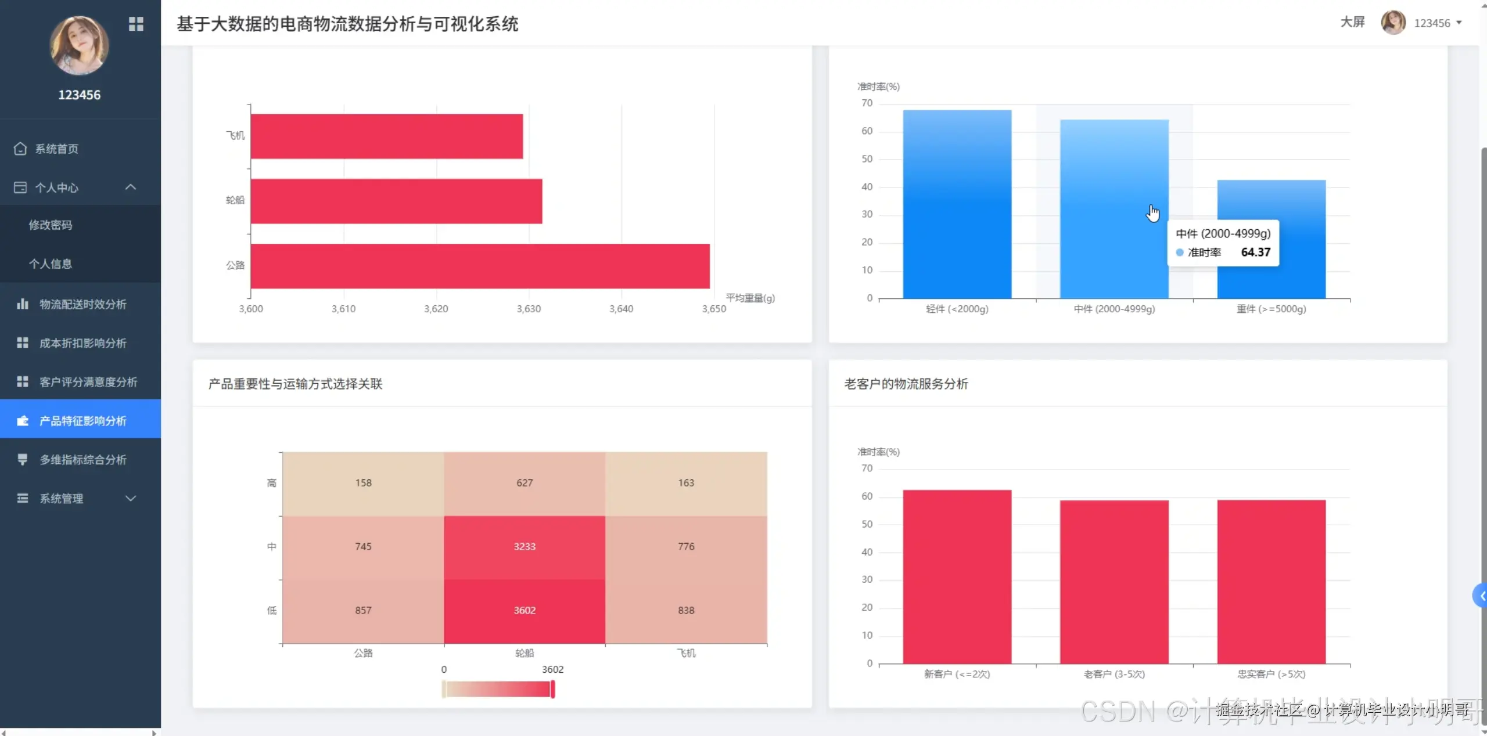Click the bar chart icon for 物流配送时效分析
The image size is (1487, 736).
point(23,304)
